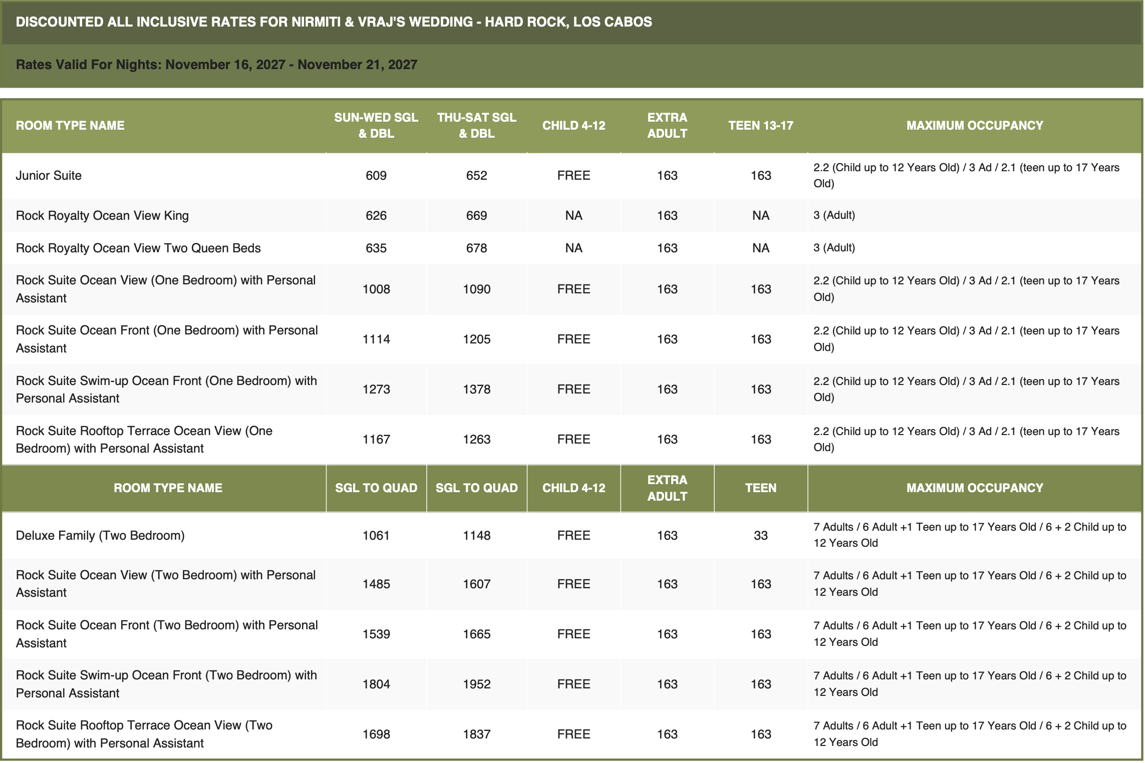1145x763 pixels.
Task: Click Junior Suite Sun-Wed rate 609
Action: 376,175
